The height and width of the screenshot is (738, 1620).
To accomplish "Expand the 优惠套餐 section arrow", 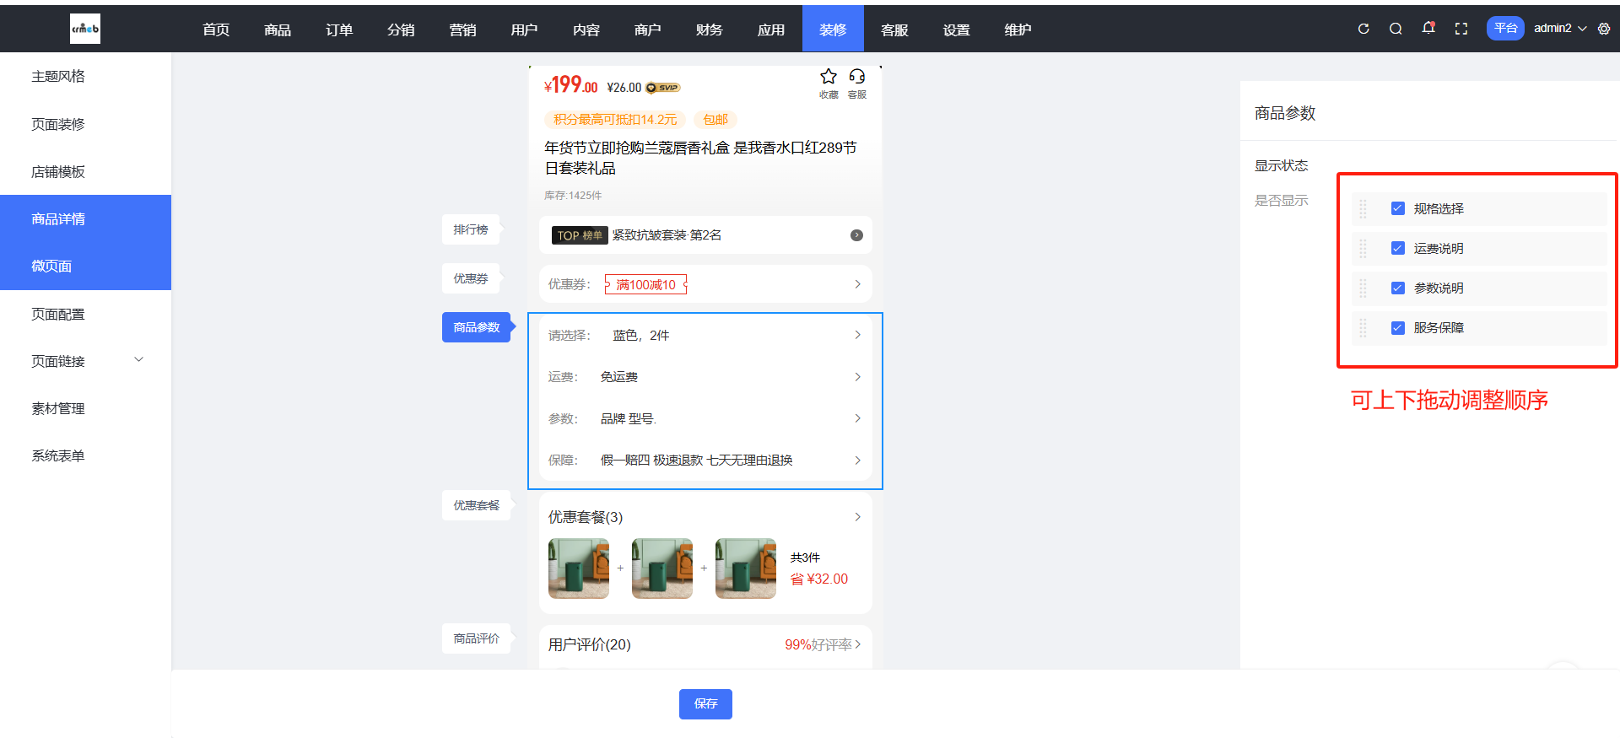I will pyautogui.click(x=857, y=517).
